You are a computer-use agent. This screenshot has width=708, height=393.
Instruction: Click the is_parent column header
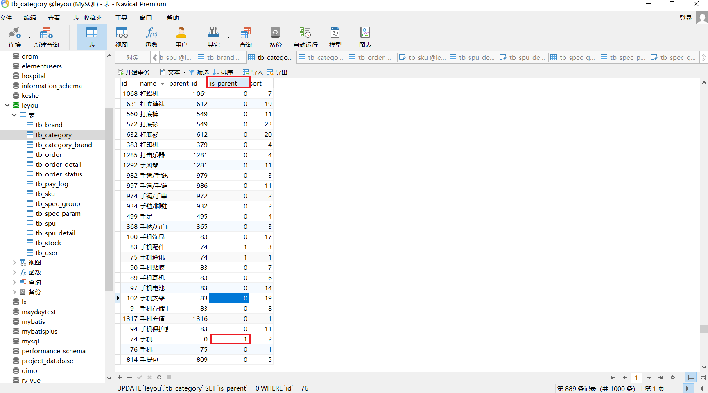click(x=228, y=83)
